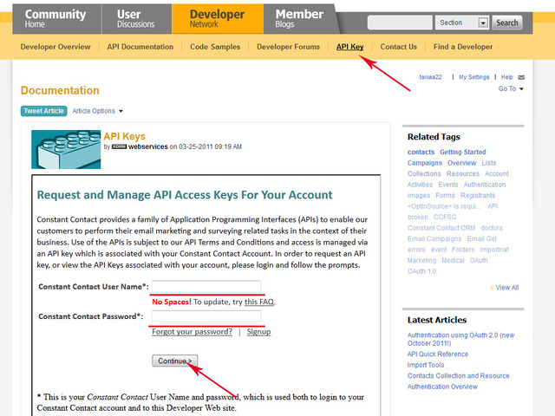Select the Events tag
Screen dimensions: 555x416
448,185
